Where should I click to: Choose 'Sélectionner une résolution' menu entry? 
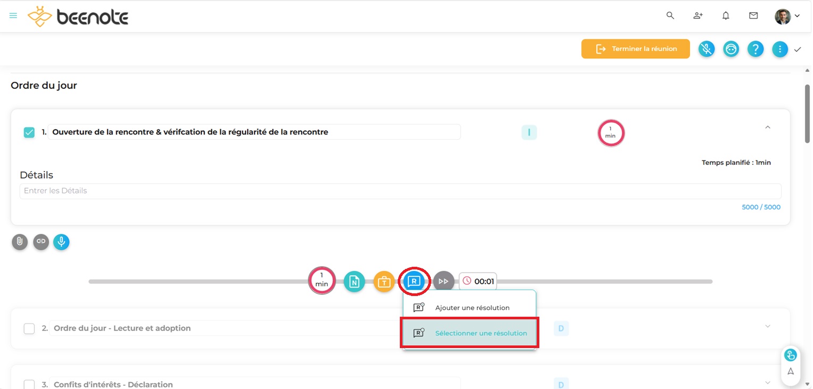point(480,333)
